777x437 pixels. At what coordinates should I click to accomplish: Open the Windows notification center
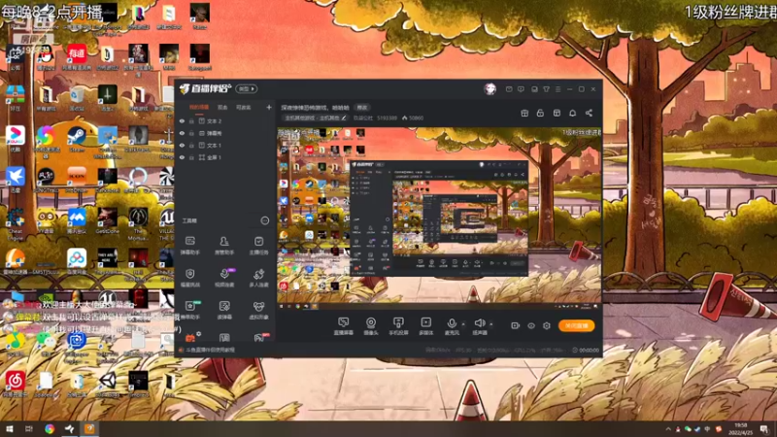pyautogui.click(x=764, y=429)
